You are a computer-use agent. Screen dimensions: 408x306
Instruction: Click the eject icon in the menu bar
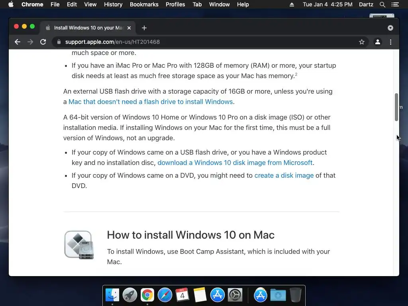[x=292, y=4]
